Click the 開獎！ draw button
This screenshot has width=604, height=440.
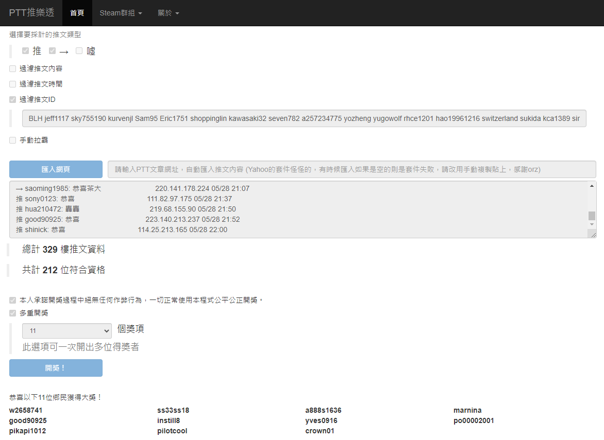56,368
